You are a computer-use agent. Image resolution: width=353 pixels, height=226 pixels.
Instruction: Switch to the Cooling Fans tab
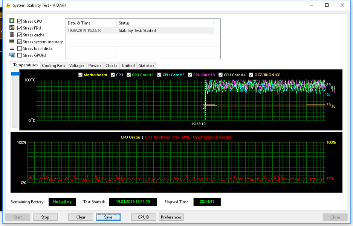53,66
